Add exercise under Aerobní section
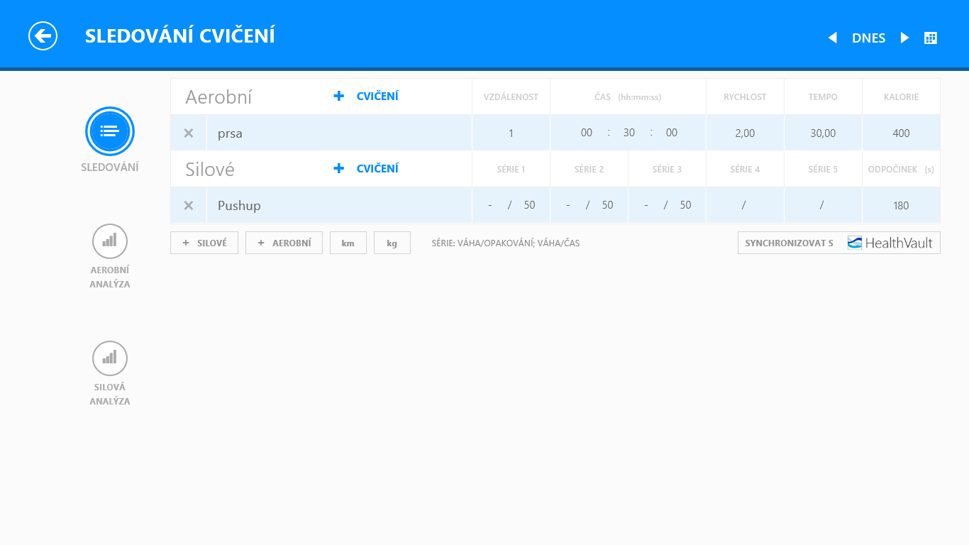This screenshot has height=545, width=969. pos(366,96)
